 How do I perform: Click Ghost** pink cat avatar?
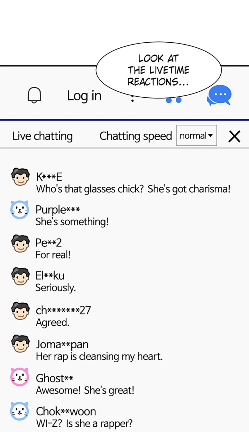[20, 377]
